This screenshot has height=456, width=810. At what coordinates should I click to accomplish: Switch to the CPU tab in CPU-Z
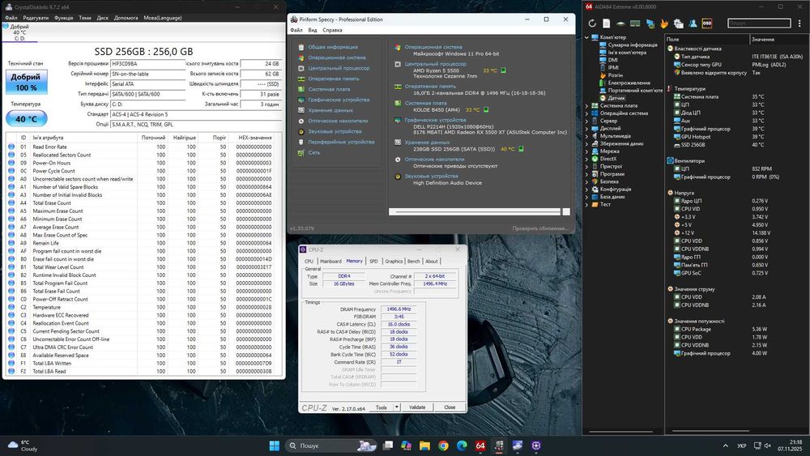(309, 262)
